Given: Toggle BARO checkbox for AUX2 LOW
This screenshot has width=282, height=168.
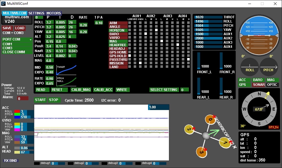Looking at the screenshot, I should [146, 34].
